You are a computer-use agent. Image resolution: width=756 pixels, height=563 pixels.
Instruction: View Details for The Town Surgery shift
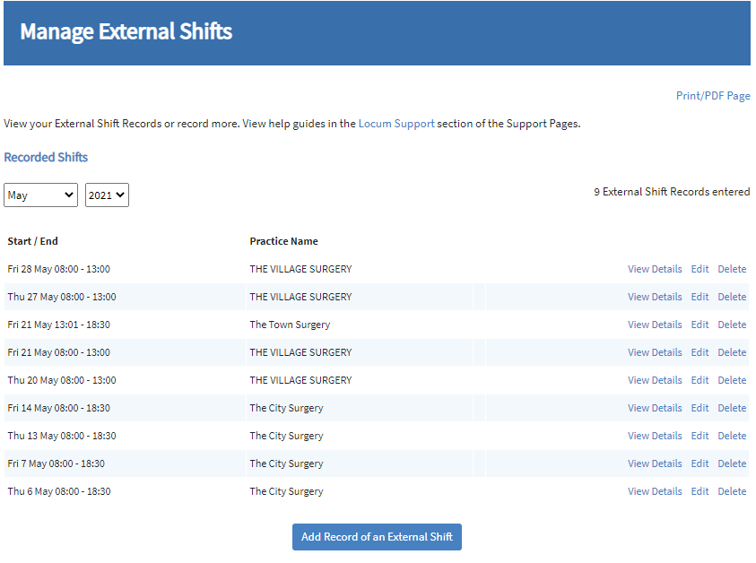pos(655,325)
